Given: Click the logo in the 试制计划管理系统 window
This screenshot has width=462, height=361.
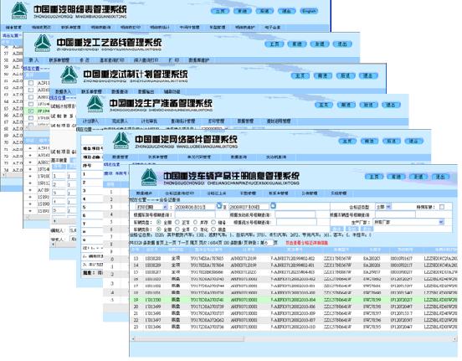Looking at the screenshot, I should click(x=69, y=75).
